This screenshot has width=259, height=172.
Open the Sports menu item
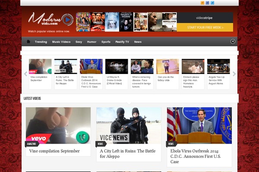pos(106,42)
